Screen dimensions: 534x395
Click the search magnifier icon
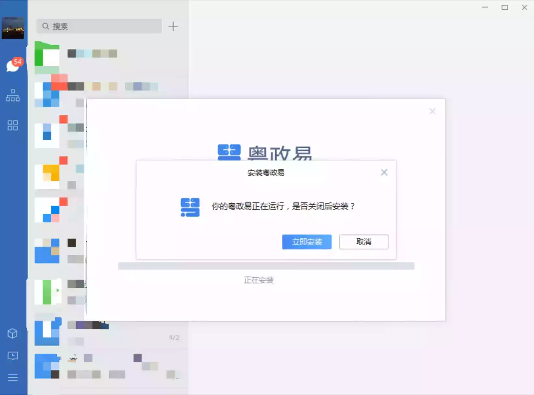pyautogui.click(x=46, y=26)
